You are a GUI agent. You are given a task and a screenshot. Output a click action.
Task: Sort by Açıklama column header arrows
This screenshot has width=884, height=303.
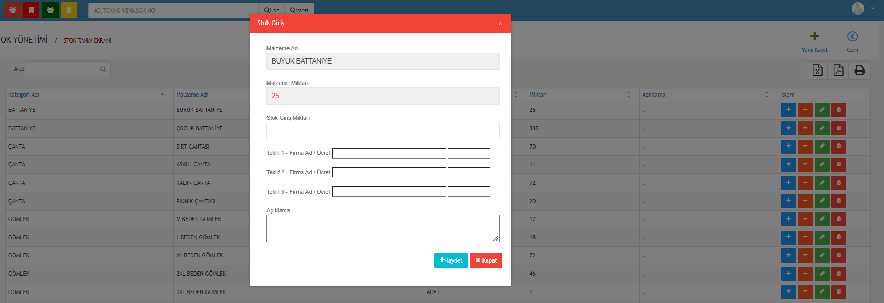pyautogui.click(x=767, y=95)
